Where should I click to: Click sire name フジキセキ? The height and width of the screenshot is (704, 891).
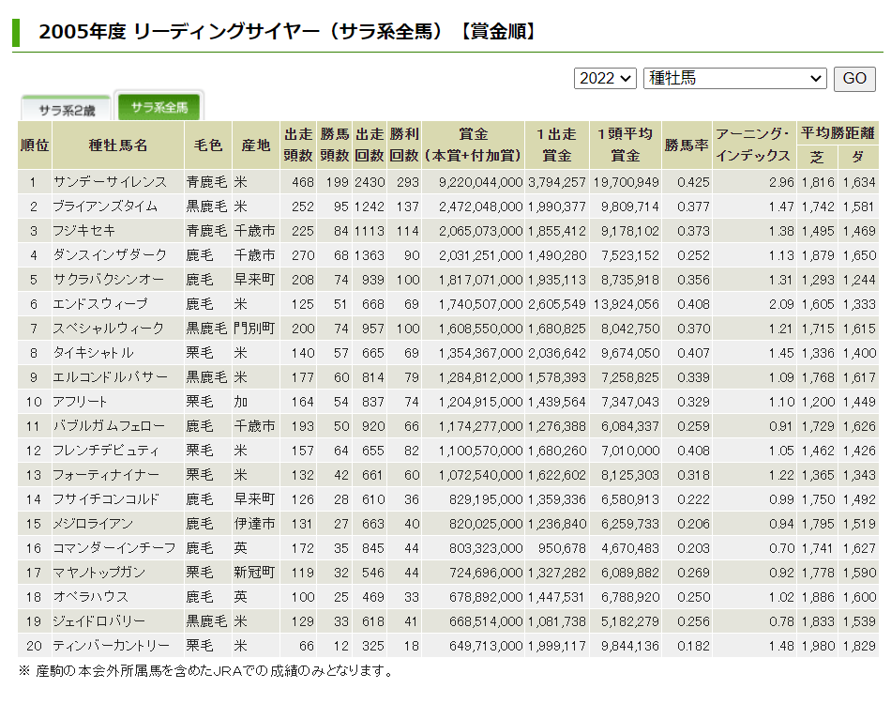tap(84, 231)
